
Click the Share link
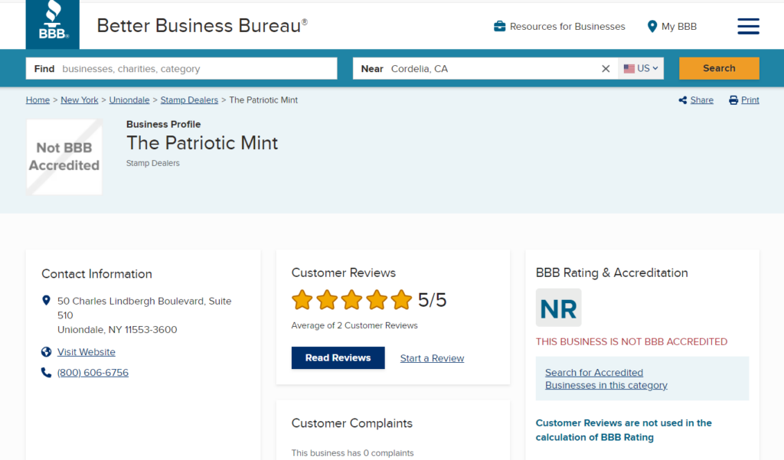tap(702, 100)
